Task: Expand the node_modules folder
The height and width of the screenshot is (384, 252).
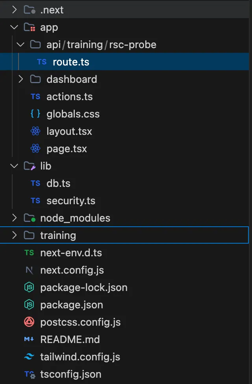Action: click(14, 218)
